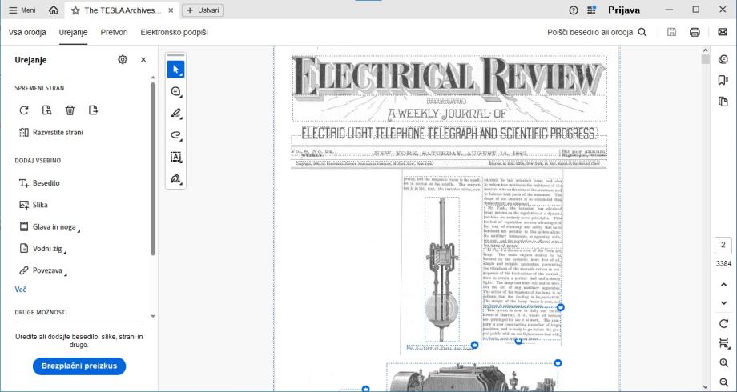Expand Glava in noga options
This screenshot has width=737, height=392.
[x=50, y=226]
